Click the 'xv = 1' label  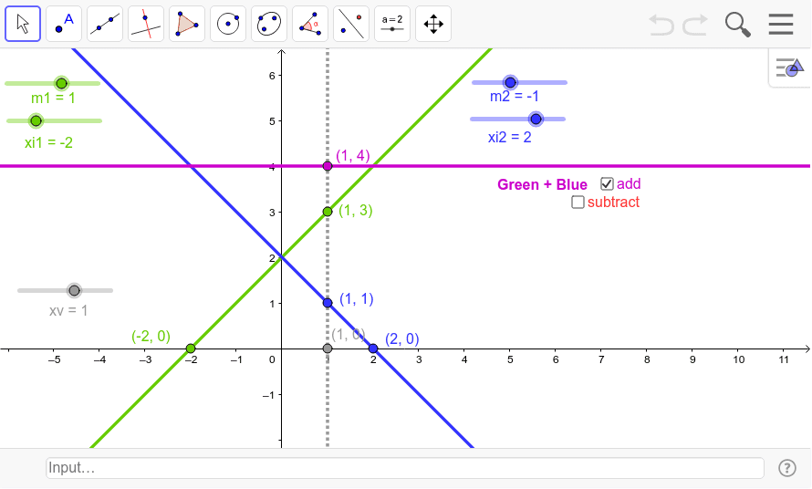[68, 311]
